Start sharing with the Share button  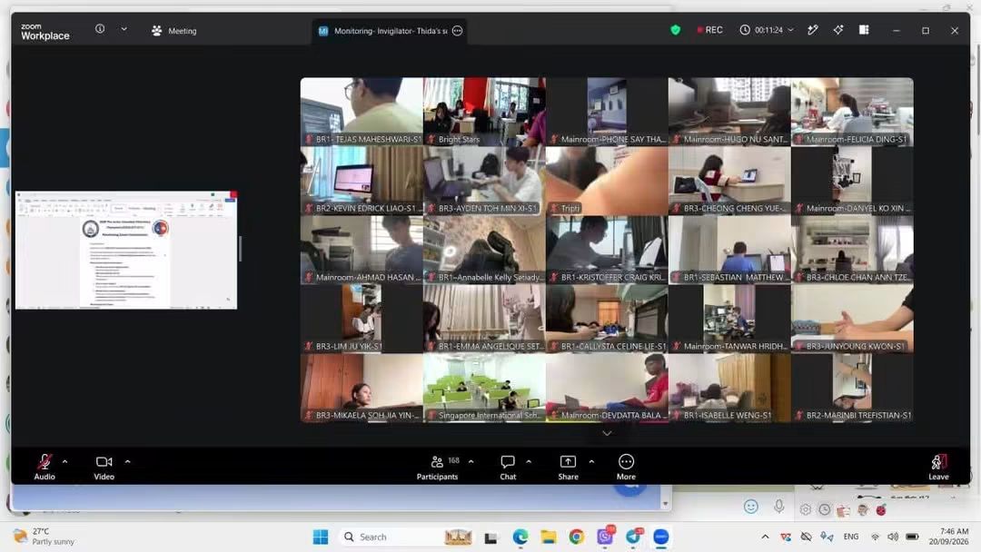pos(568,467)
